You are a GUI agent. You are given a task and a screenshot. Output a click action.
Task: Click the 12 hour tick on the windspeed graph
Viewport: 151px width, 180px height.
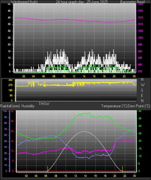tap(74, 76)
